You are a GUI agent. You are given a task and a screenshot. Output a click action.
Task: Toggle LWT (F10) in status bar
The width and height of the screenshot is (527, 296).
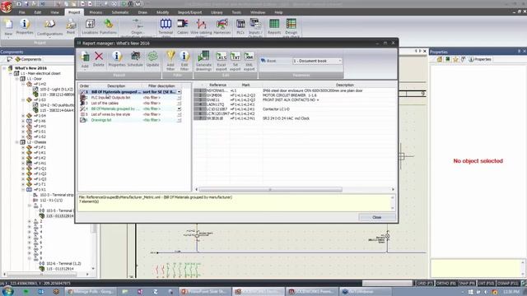[487, 284]
